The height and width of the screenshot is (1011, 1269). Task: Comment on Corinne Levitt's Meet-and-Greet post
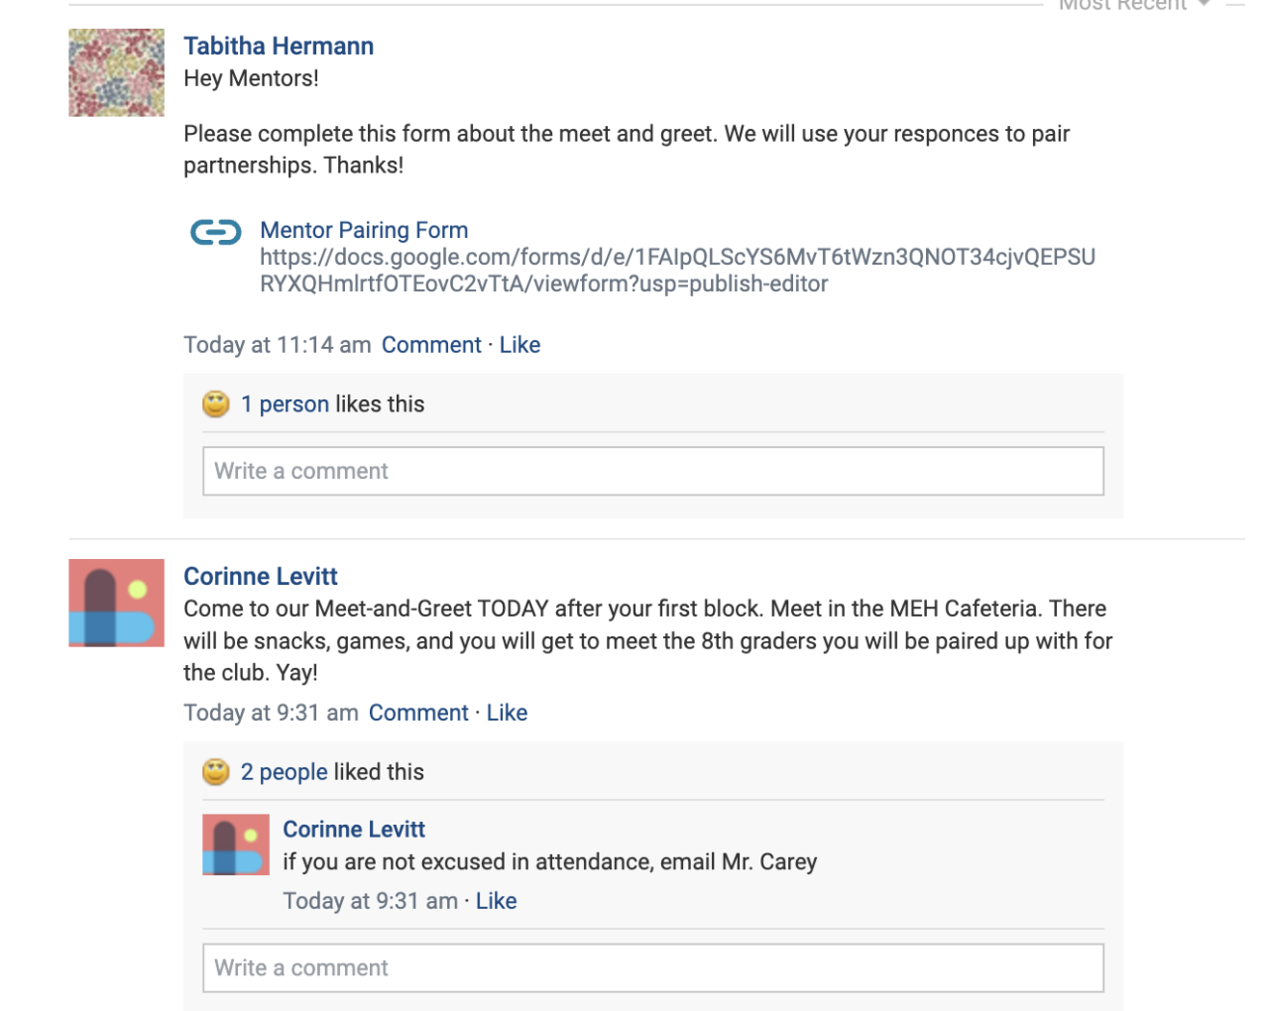pos(418,713)
